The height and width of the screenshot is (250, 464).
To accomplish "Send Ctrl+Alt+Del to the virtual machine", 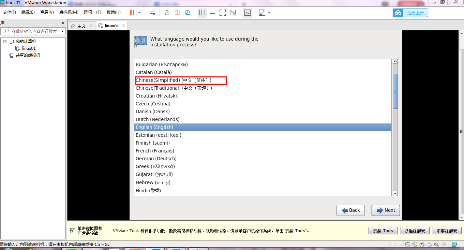I will (152, 13).
